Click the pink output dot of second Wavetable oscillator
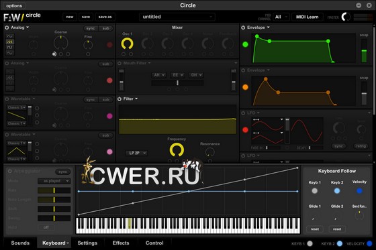The height and width of the screenshot is (250, 376). click(109, 152)
